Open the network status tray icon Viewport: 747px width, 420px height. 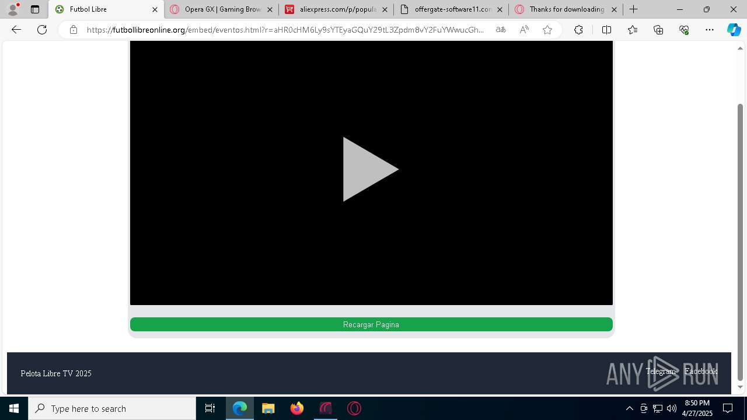658,408
